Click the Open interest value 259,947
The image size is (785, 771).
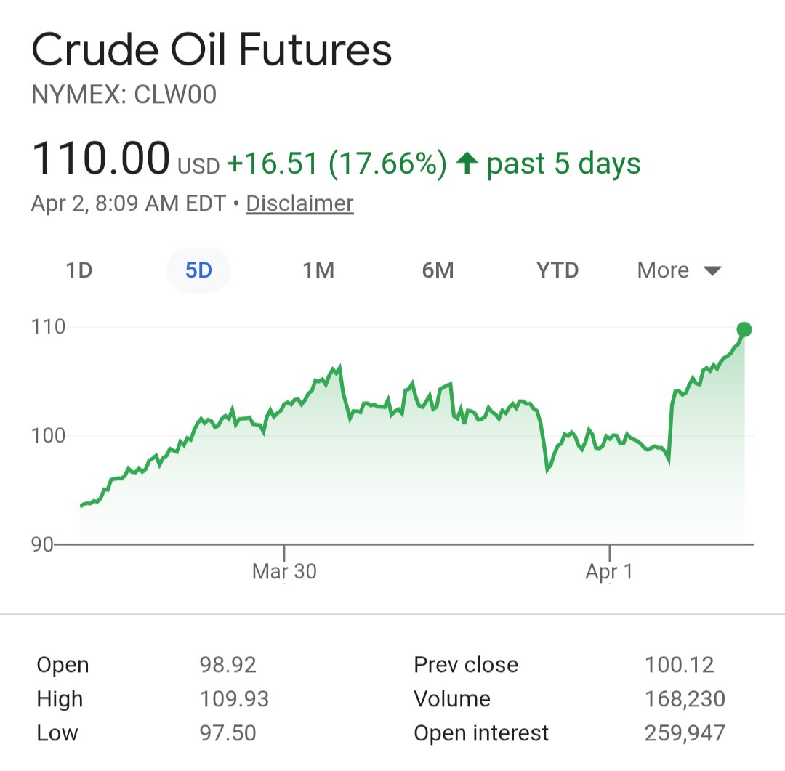click(685, 733)
